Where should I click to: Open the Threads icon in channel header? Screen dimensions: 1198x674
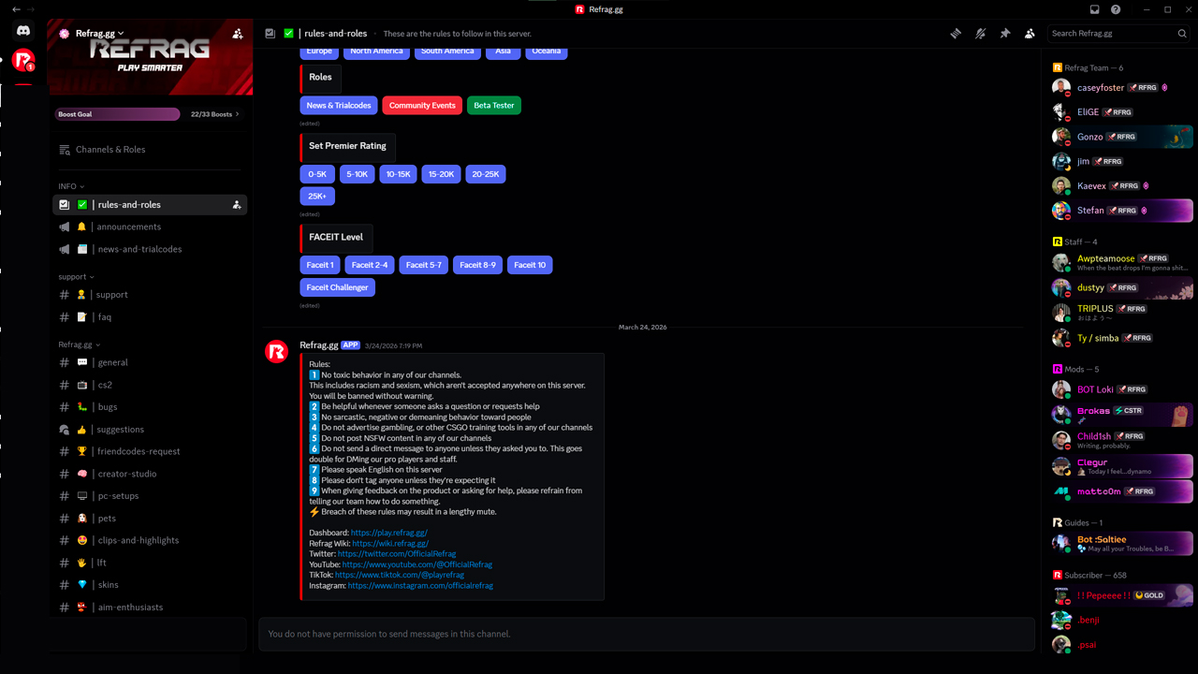pyautogui.click(x=956, y=34)
